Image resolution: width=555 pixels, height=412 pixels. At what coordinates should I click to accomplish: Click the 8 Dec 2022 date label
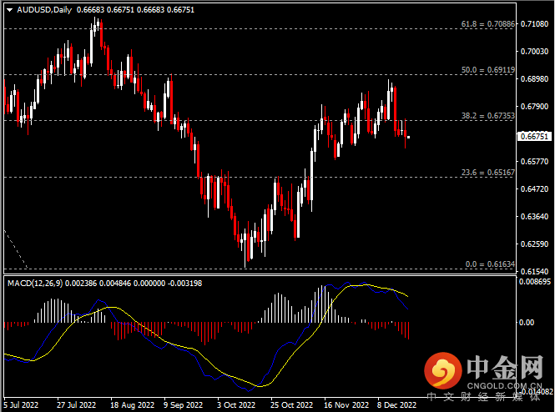396,404
